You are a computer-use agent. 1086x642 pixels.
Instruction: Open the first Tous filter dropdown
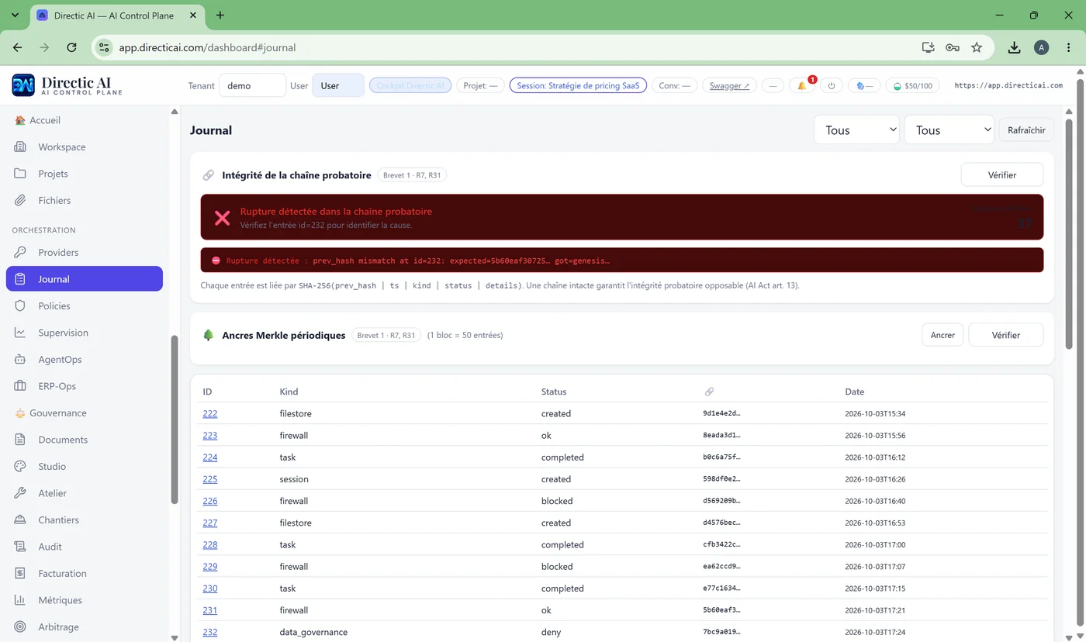point(856,130)
